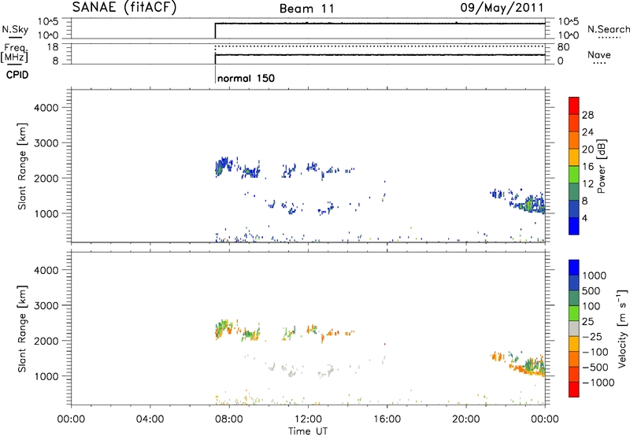Image resolution: width=630 pixels, height=436 pixels.
Task: Pick the Velocity colorbar segment above 1000
Action: tap(574, 268)
